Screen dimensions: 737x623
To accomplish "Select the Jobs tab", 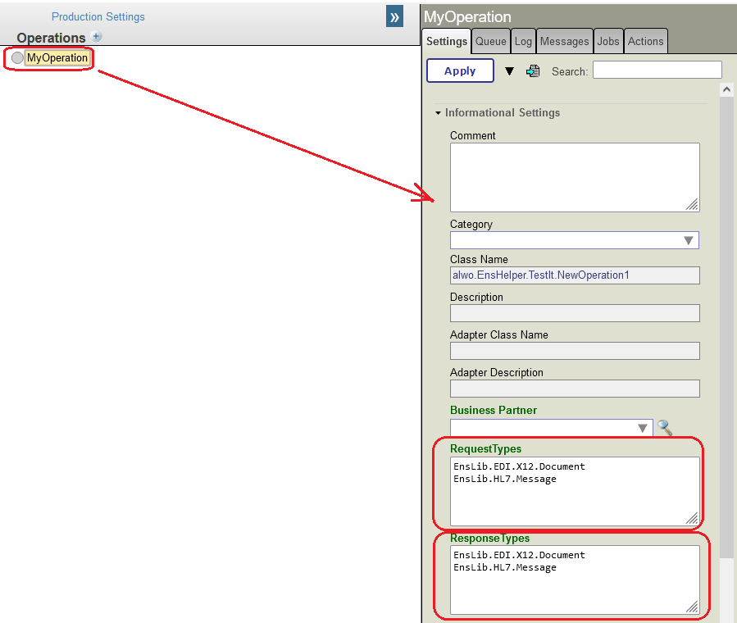I will [x=607, y=41].
